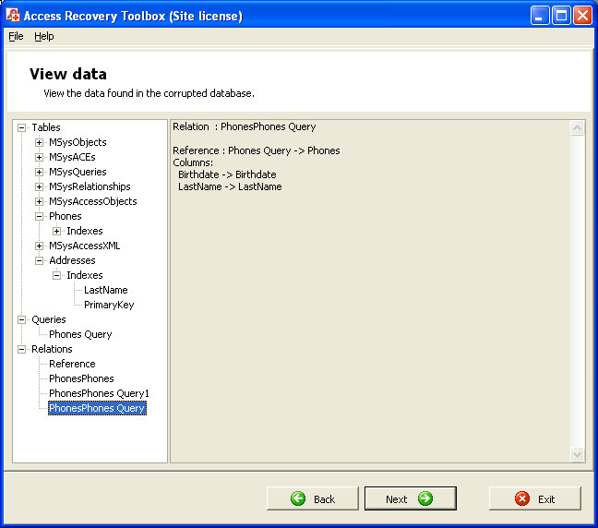Click 'Reference : Phones Query -> Phones' line
598x528 pixels.
(x=257, y=150)
